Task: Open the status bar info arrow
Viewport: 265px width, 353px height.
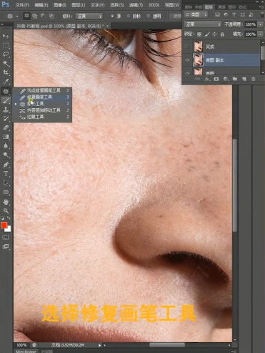Action: (99, 345)
